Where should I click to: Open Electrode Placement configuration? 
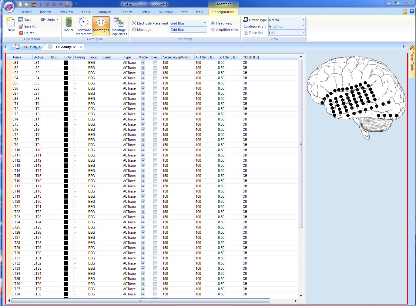[83, 26]
